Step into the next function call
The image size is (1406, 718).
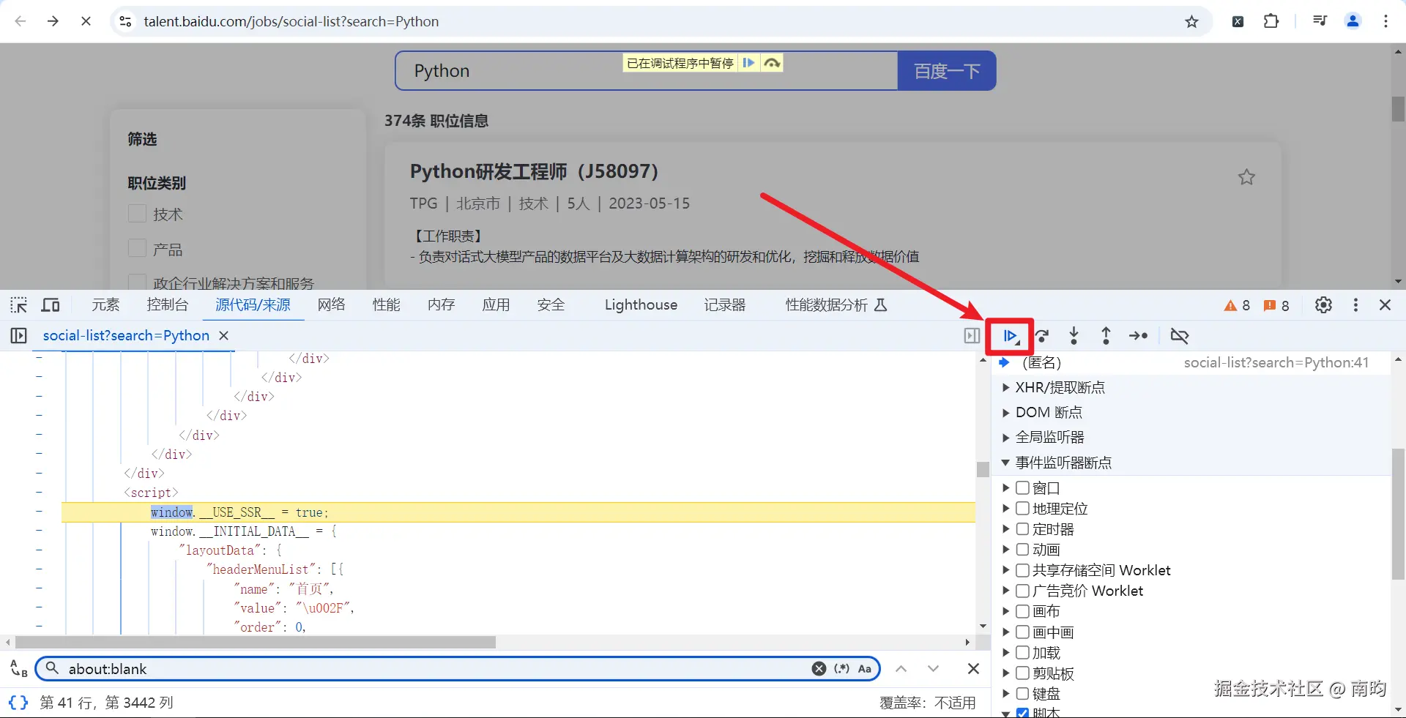(x=1074, y=336)
